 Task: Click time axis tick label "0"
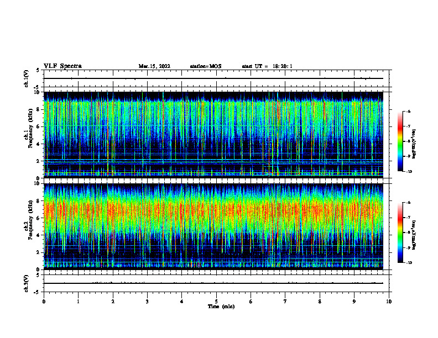pos(44,302)
